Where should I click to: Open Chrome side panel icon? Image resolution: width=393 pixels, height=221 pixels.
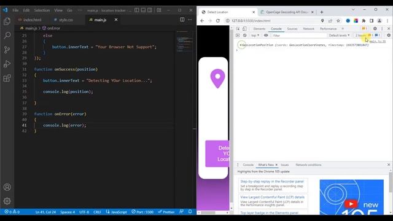(x=372, y=21)
